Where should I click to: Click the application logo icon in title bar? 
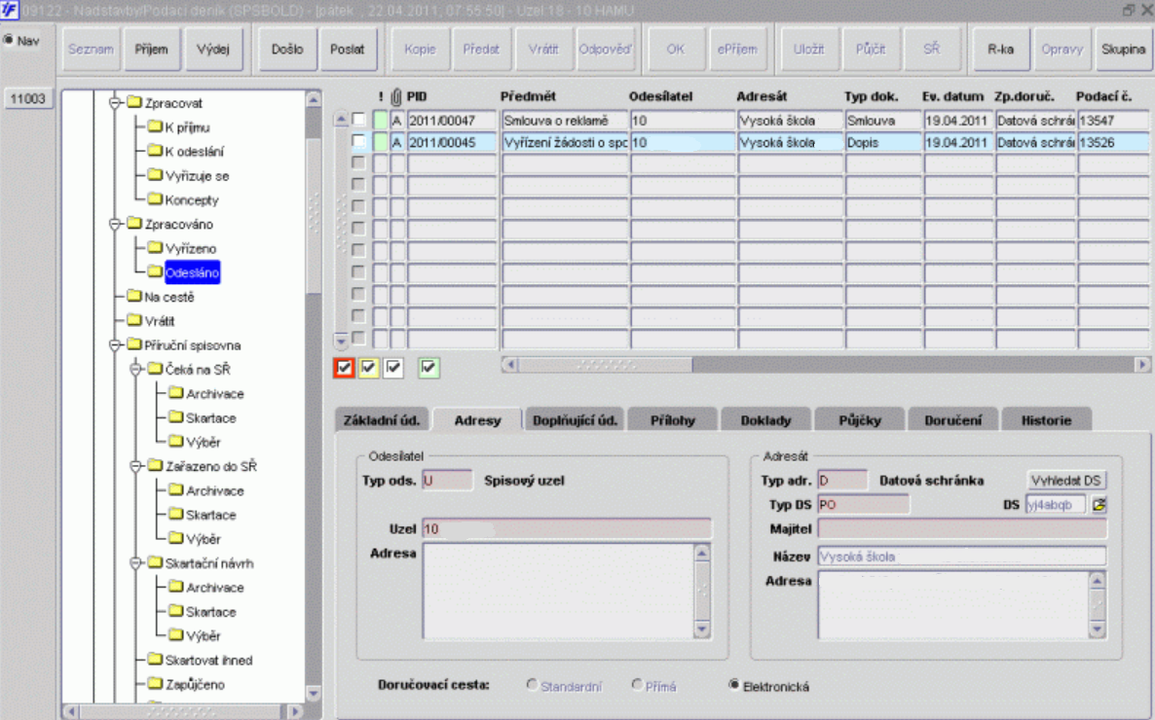pyautogui.click(x=9, y=11)
